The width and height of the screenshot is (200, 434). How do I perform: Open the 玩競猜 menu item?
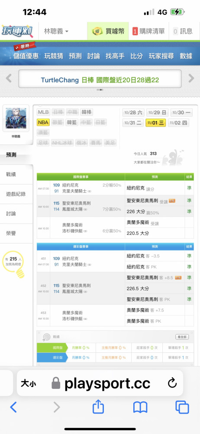(54, 56)
